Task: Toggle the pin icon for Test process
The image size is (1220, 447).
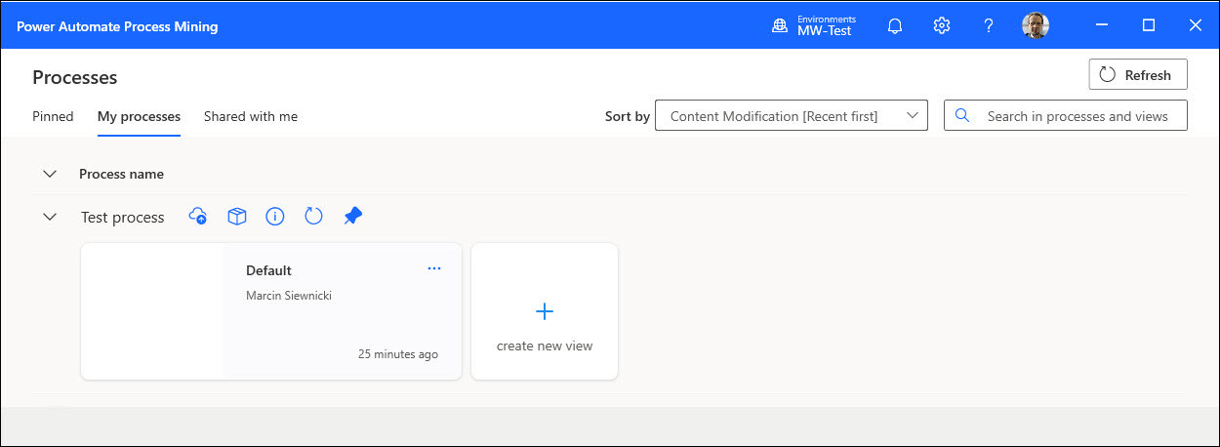Action: 352,217
